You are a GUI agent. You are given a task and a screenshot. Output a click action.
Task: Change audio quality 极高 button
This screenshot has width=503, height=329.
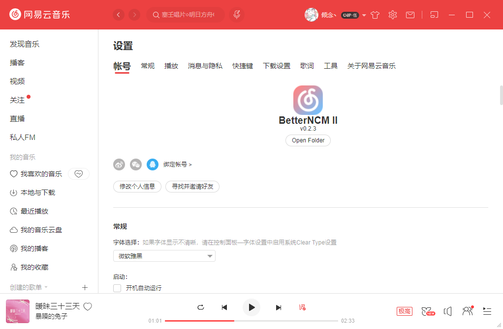click(x=405, y=311)
